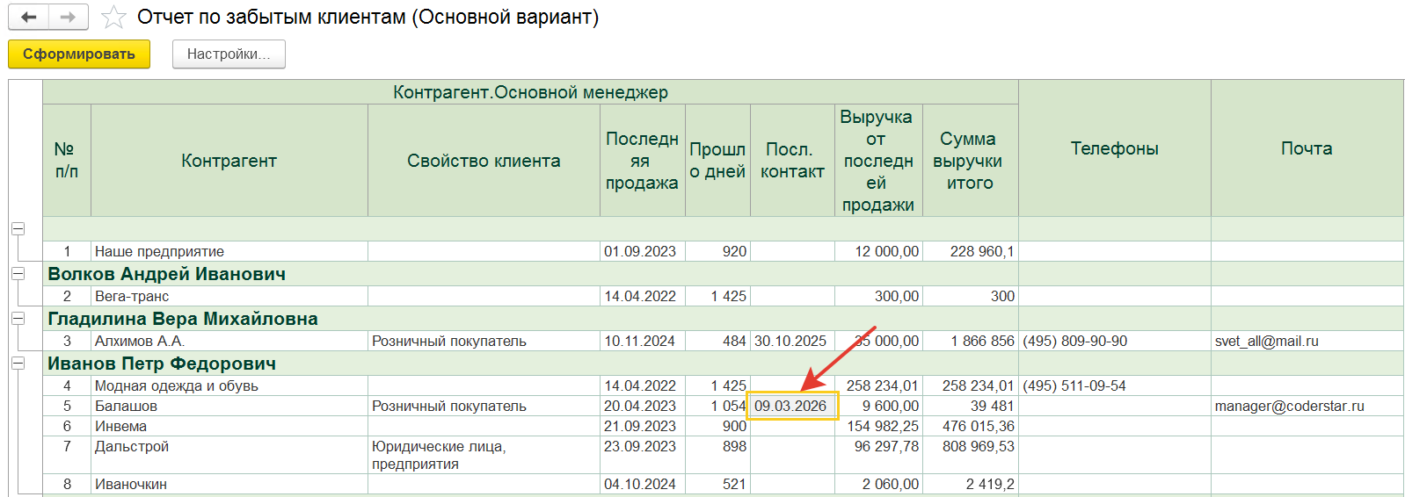
Task: Select the Выручка от последней продажи header
Action: [878, 160]
